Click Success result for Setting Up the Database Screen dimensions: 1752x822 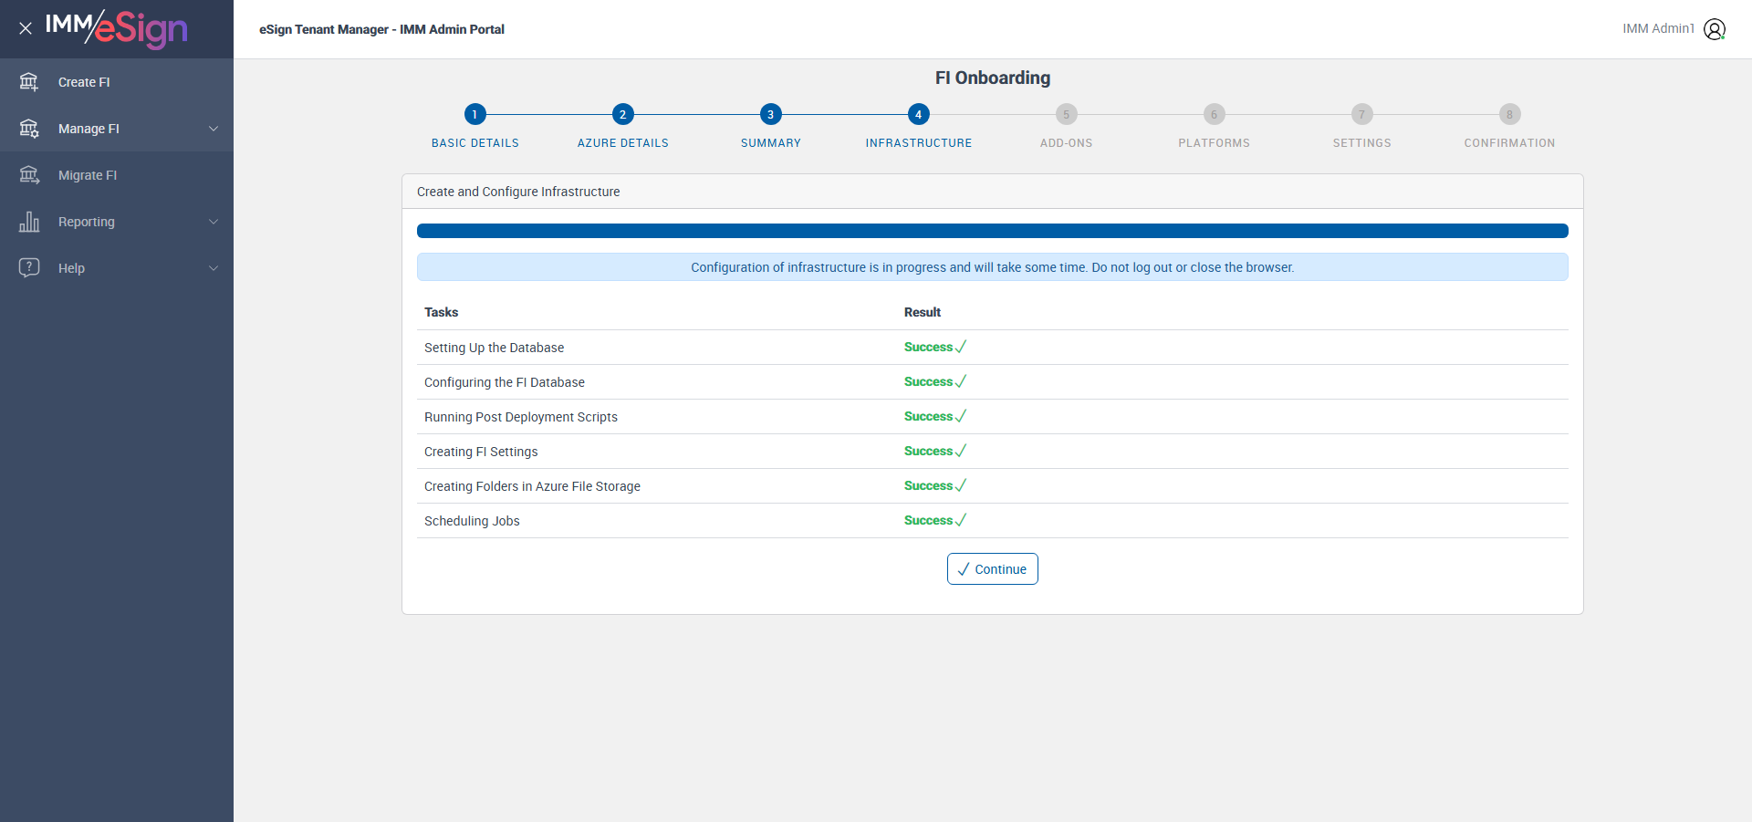point(935,347)
